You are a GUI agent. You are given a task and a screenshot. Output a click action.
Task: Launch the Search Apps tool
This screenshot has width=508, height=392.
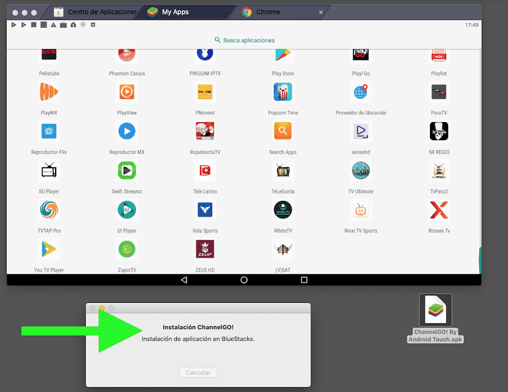tap(283, 131)
